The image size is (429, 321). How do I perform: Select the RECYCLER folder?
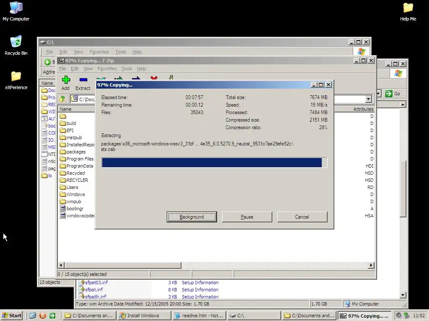(74, 180)
